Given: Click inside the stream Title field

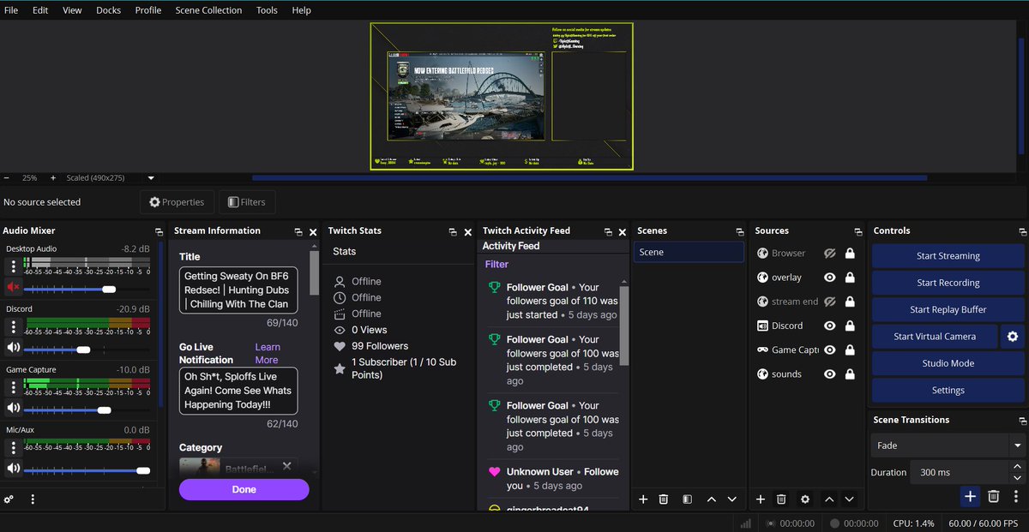Looking at the screenshot, I should tap(238, 290).
